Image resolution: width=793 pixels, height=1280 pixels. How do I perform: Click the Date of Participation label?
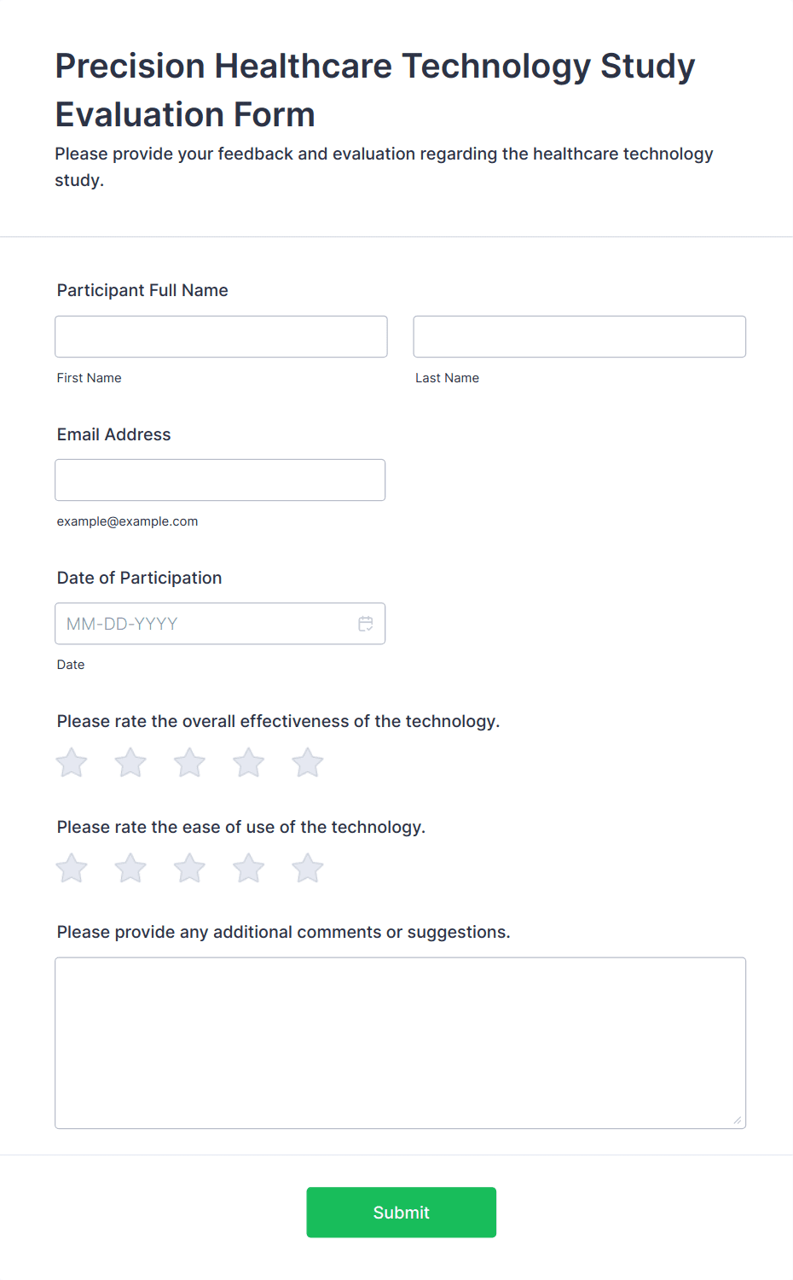click(x=140, y=578)
